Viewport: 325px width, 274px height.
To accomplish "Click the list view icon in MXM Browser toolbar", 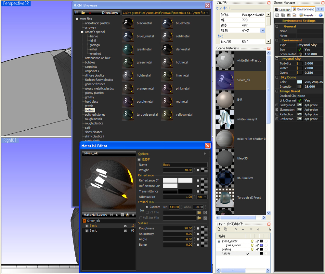I will click(x=77, y=13).
